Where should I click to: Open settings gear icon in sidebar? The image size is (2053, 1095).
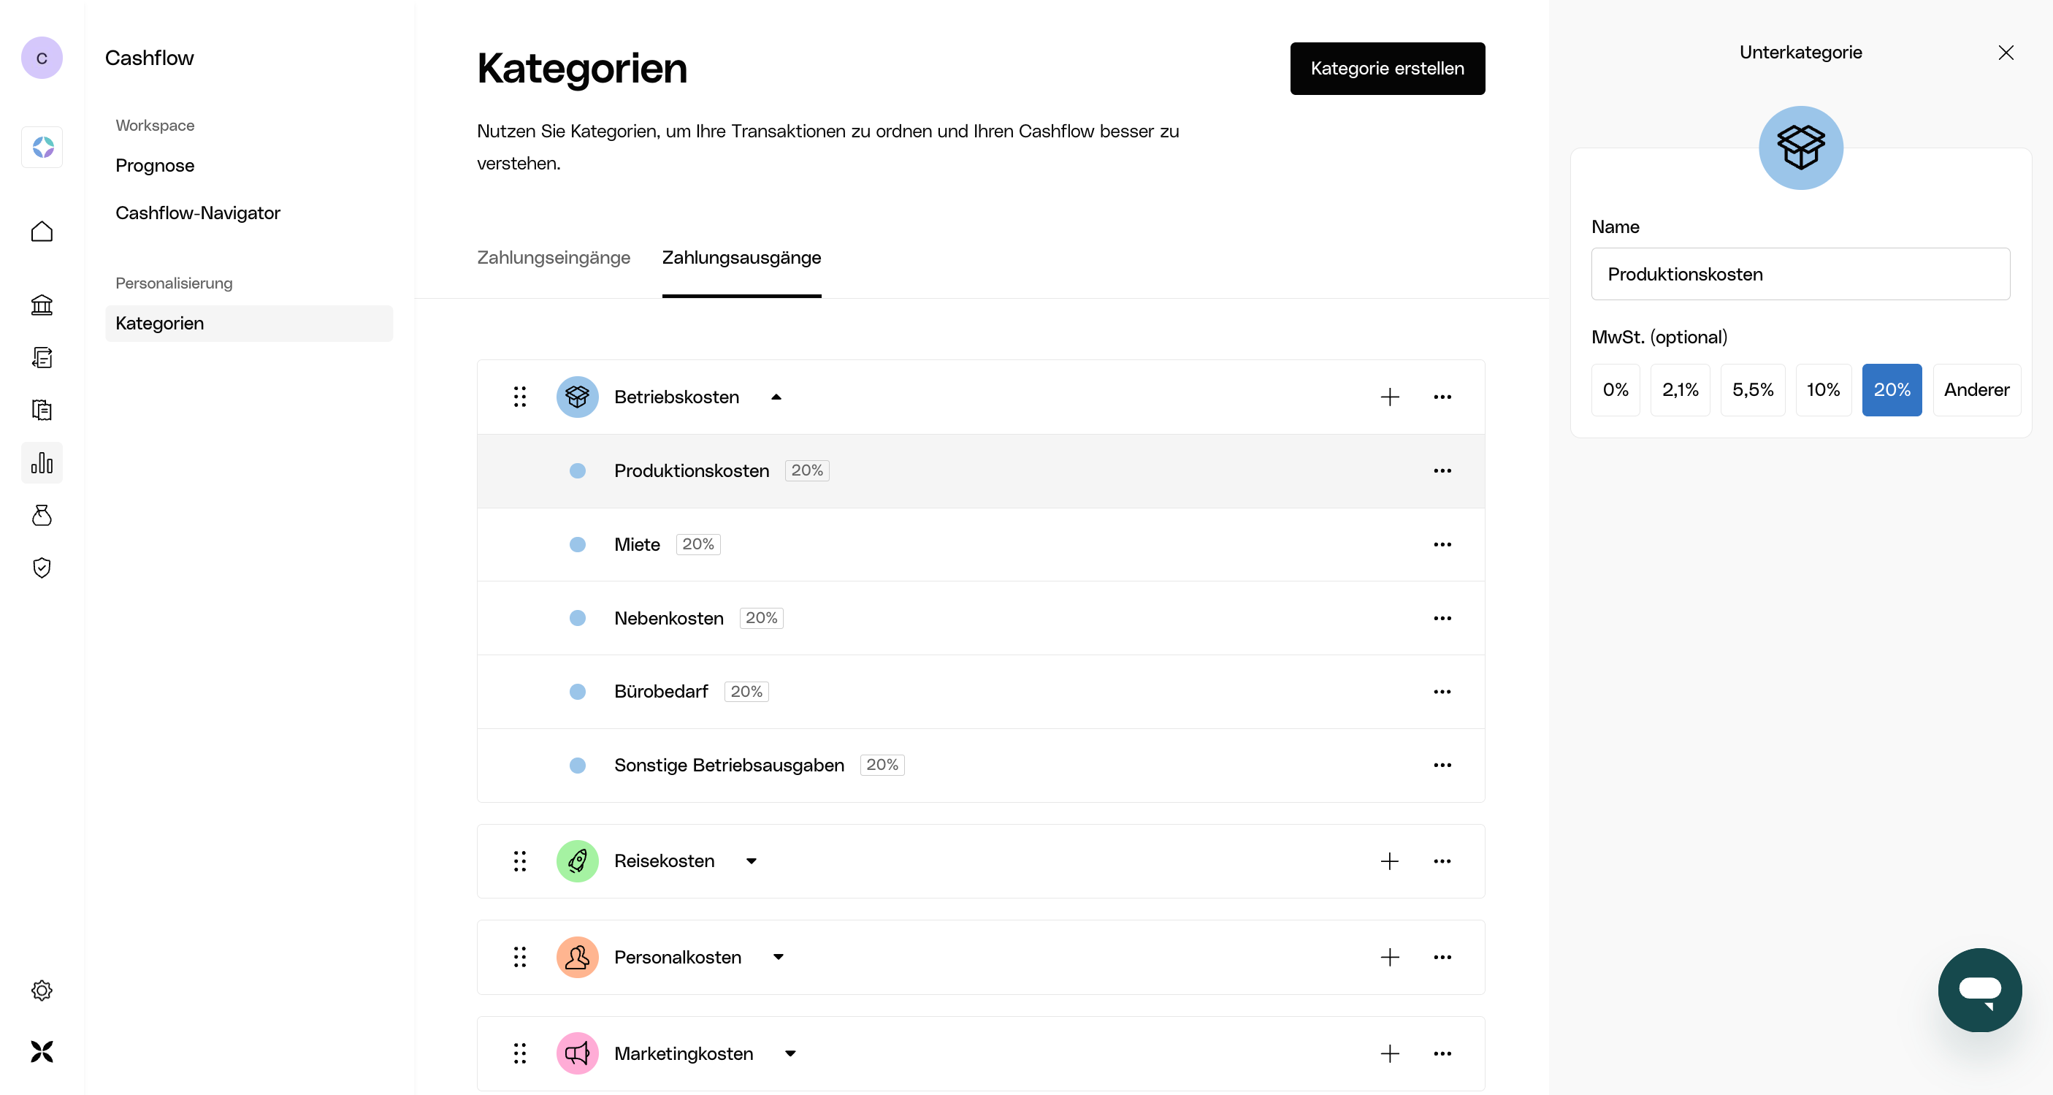[42, 990]
